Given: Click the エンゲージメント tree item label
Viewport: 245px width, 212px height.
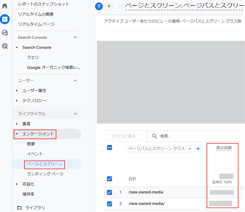Looking at the screenshot, I should (38, 134).
